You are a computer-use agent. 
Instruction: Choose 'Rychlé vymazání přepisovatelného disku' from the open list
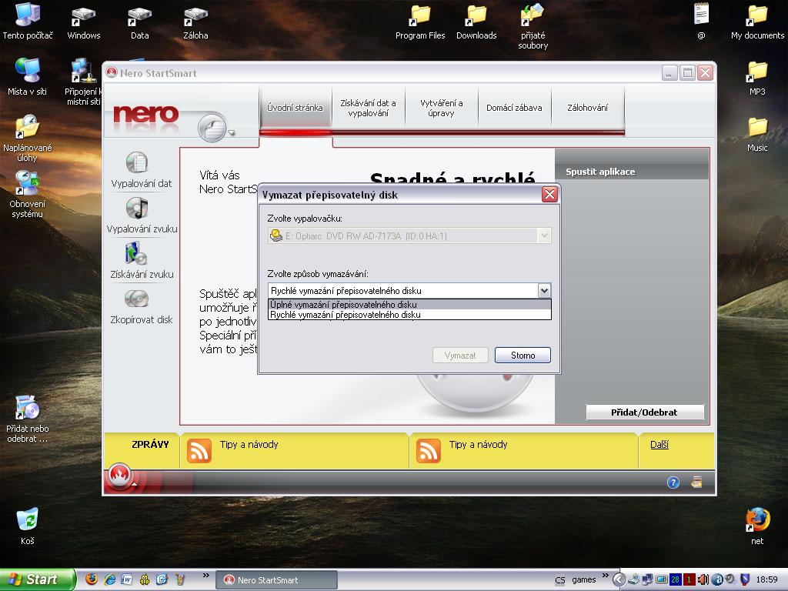click(x=409, y=315)
